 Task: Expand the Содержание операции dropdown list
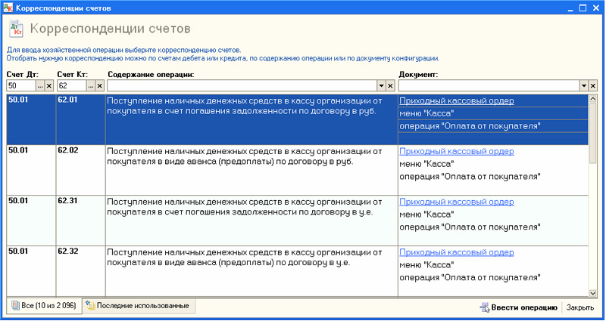382,86
